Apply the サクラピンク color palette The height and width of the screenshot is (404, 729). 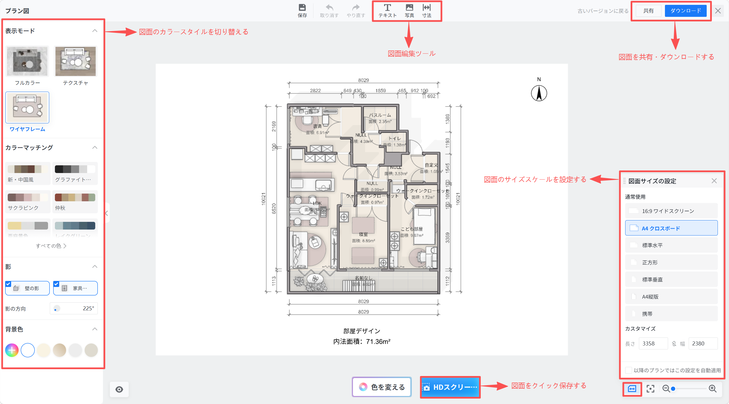click(28, 202)
